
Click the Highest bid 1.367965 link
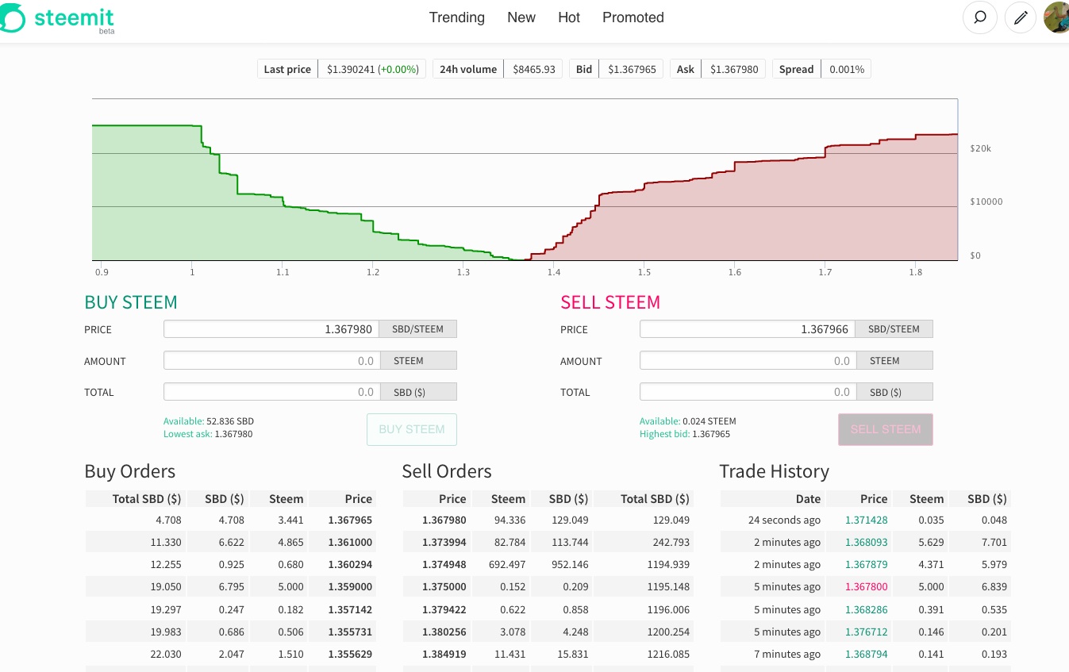point(685,434)
